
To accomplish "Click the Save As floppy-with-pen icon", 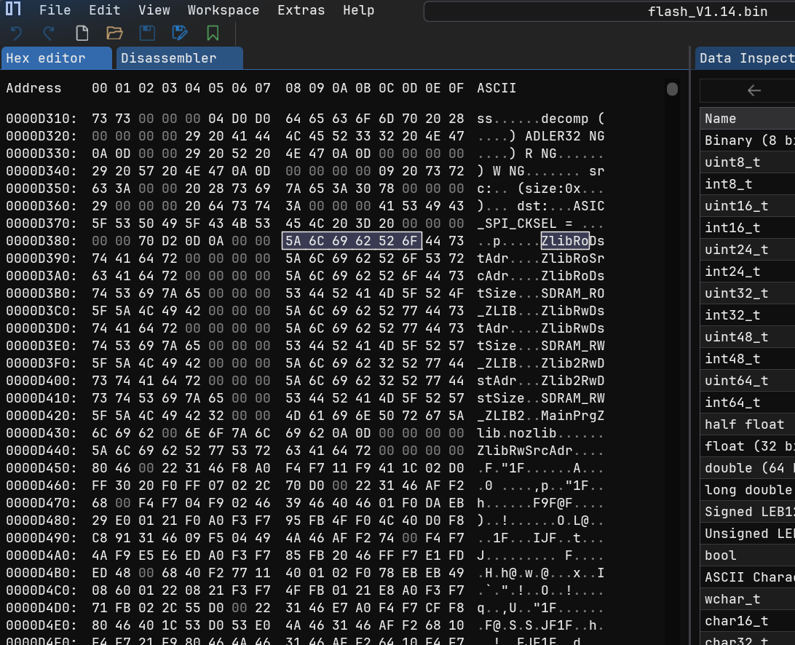I will tap(178, 32).
